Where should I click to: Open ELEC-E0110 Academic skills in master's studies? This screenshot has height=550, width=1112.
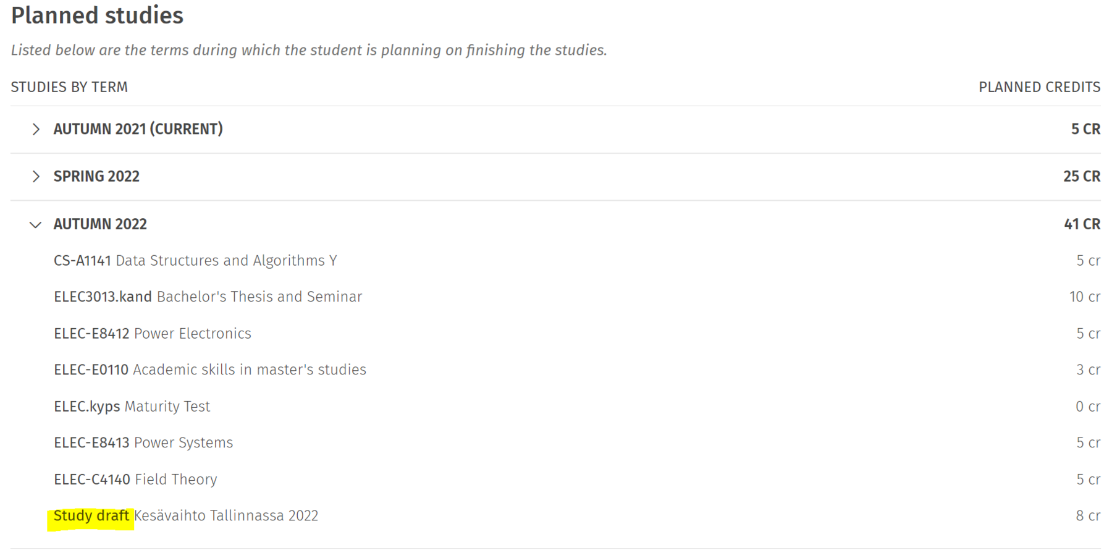coord(210,370)
